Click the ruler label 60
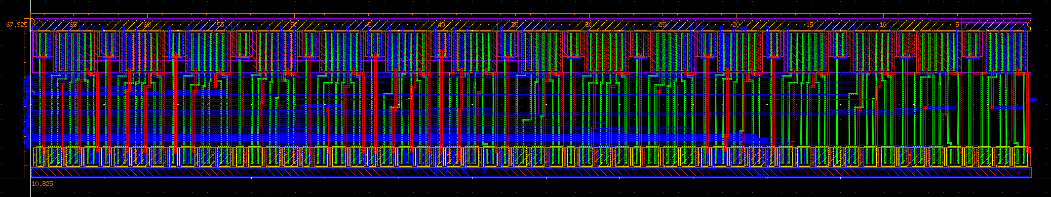1051x197 pixels. coord(147,25)
